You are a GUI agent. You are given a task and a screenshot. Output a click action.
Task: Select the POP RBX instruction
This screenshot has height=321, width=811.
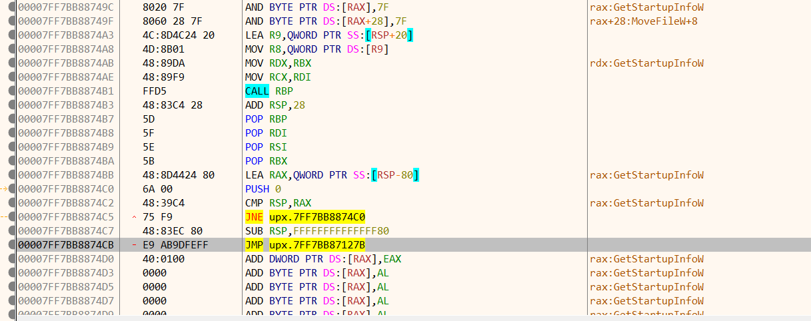[266, 160]
